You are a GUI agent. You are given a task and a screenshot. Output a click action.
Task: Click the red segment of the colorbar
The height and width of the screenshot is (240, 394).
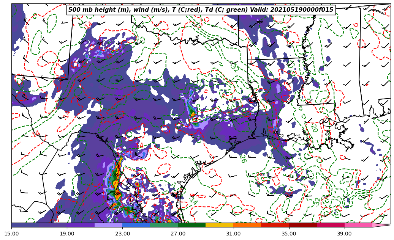tap(275, 225)
